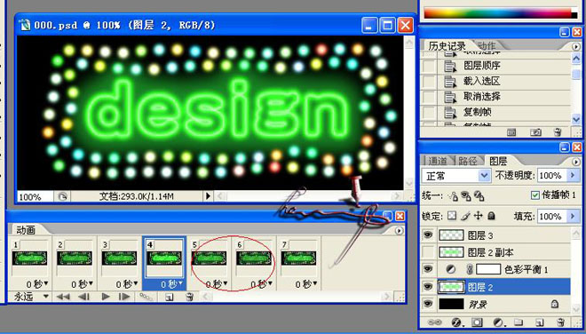
Task: Create a new layer group
Action: 518,322
